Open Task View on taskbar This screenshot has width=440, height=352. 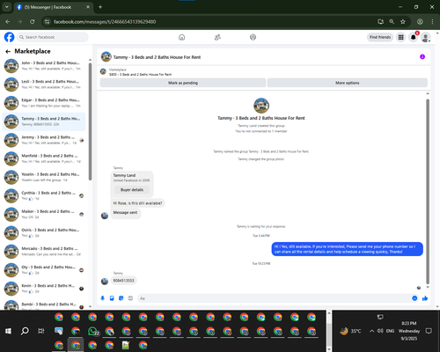41,331
